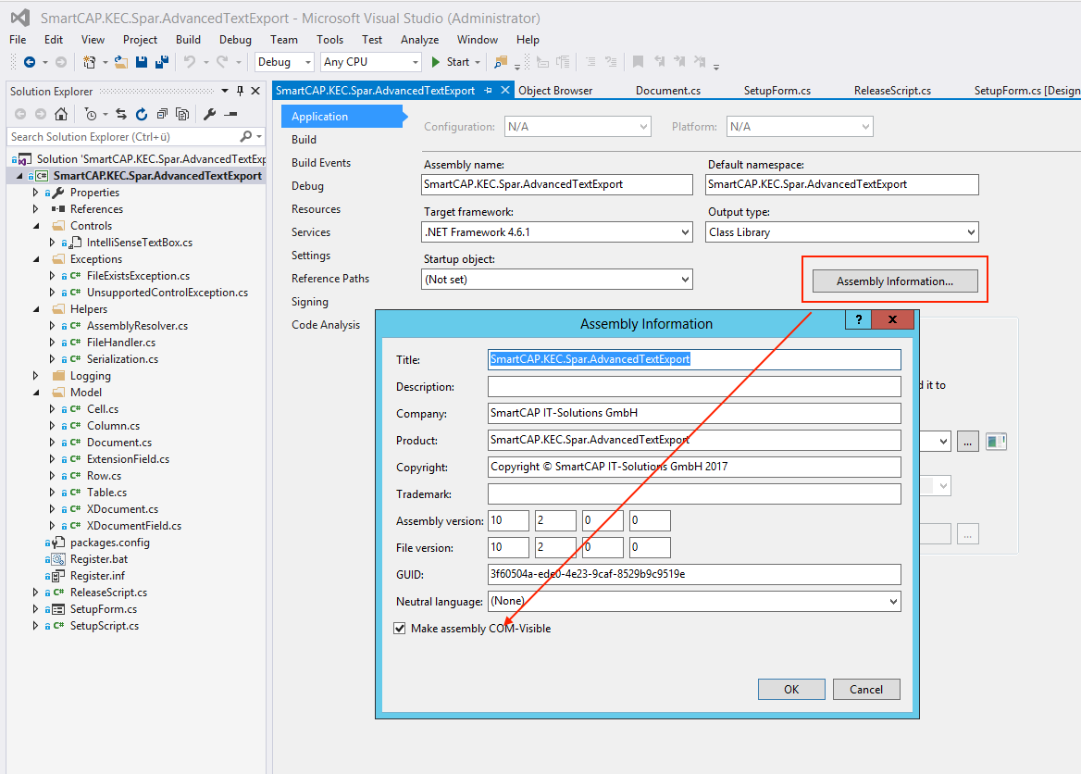Expand the Logging folder
This screenshot has width=1081, height=774.
pyautogui.click(x=36, y=376)
